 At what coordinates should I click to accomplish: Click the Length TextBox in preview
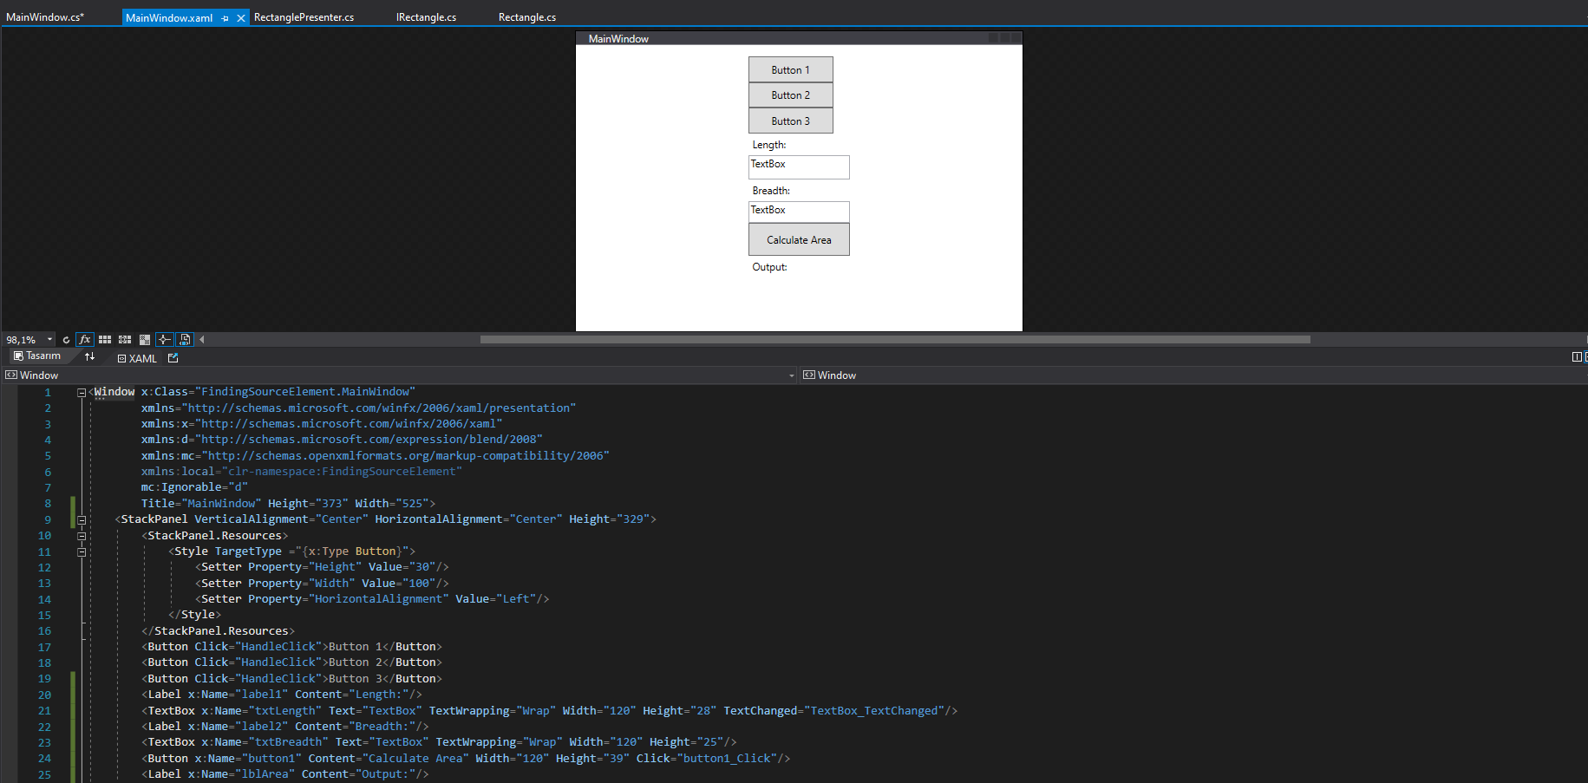click(799, 167)
